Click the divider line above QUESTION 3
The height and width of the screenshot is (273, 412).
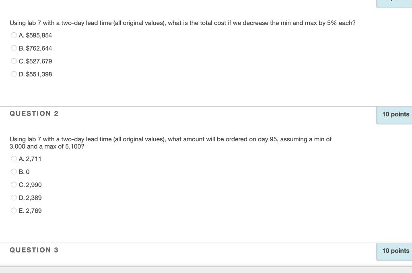pyautogui.click(x=206, y=242)
